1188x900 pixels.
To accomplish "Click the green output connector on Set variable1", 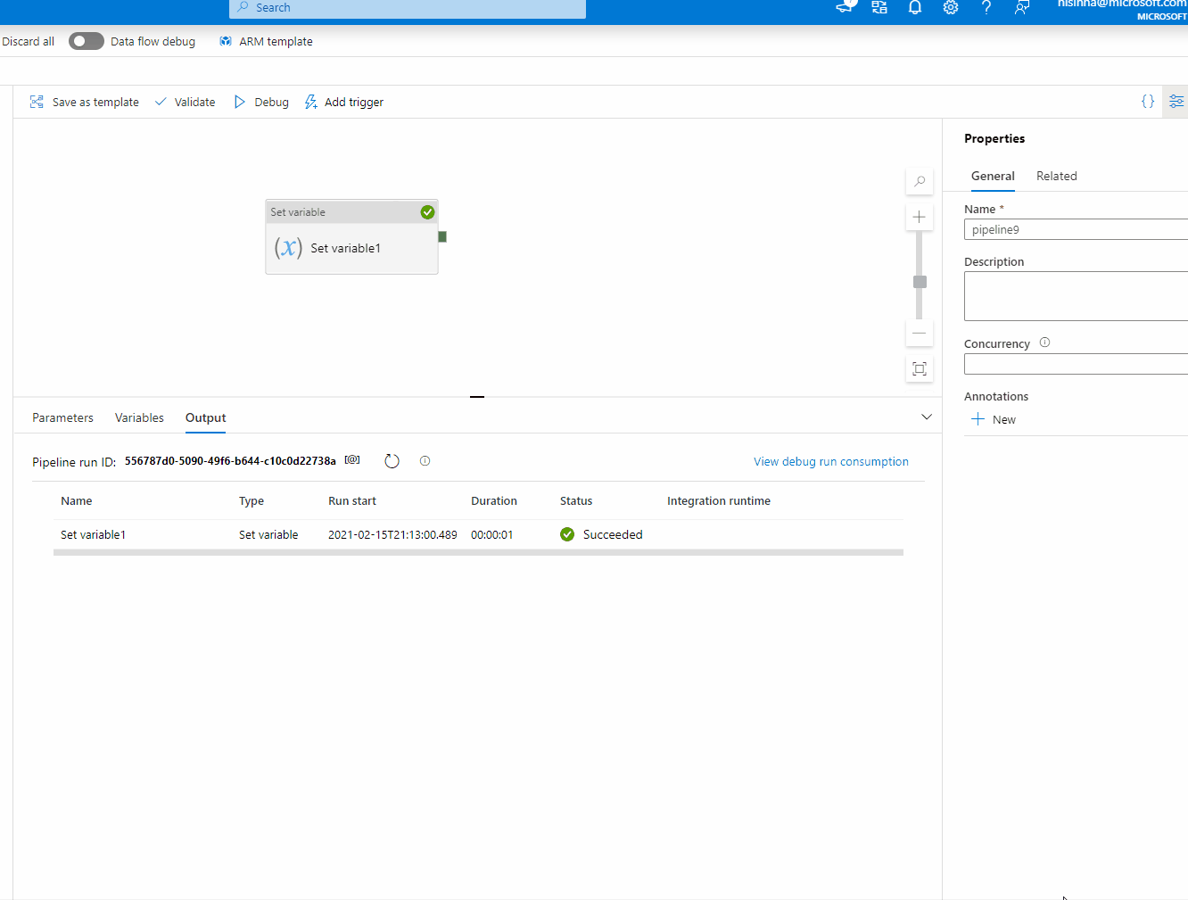I will [x=442, y=236].
